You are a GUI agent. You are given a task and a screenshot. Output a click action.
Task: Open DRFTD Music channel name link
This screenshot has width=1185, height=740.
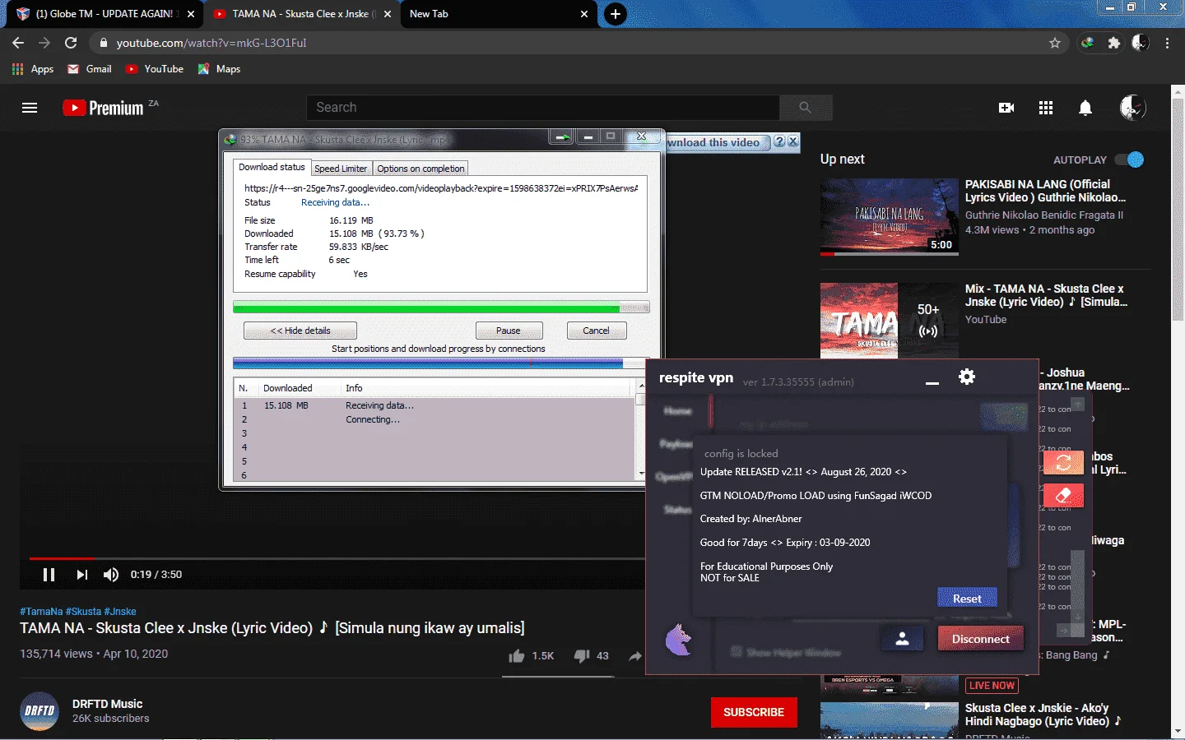click(x=107, y=704)
